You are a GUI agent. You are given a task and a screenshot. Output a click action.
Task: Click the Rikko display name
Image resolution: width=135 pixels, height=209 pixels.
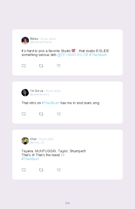point(34,39)
